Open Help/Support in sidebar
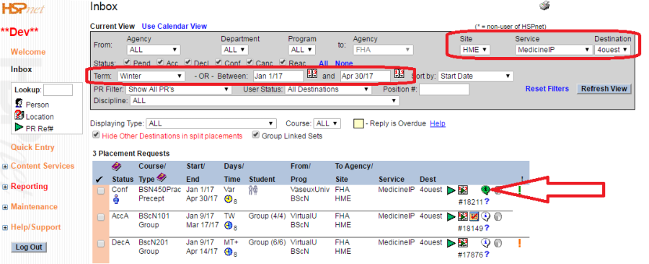Screen dimensions: 649x264 pyautogui.click(x=35, y=227)
